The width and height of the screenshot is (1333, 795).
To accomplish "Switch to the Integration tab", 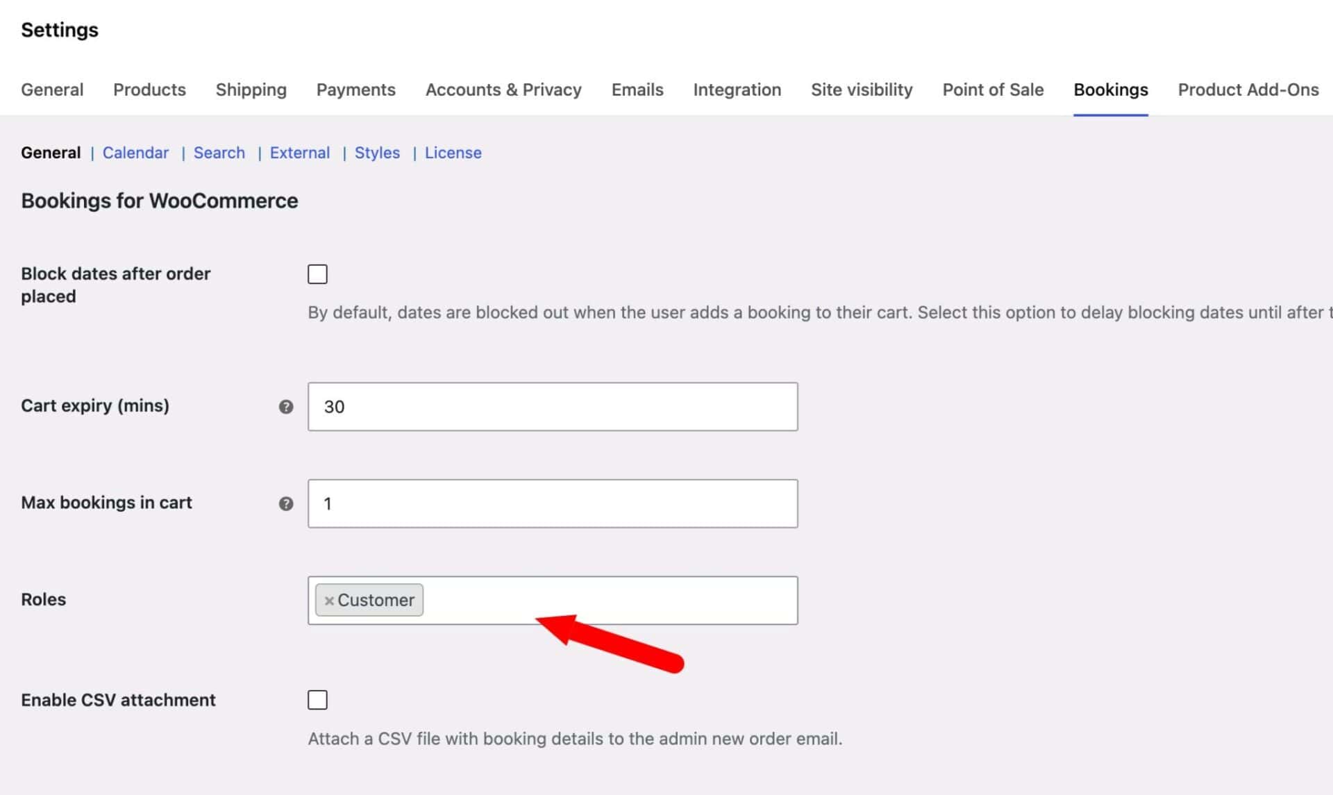I will [x=737, y=90].
